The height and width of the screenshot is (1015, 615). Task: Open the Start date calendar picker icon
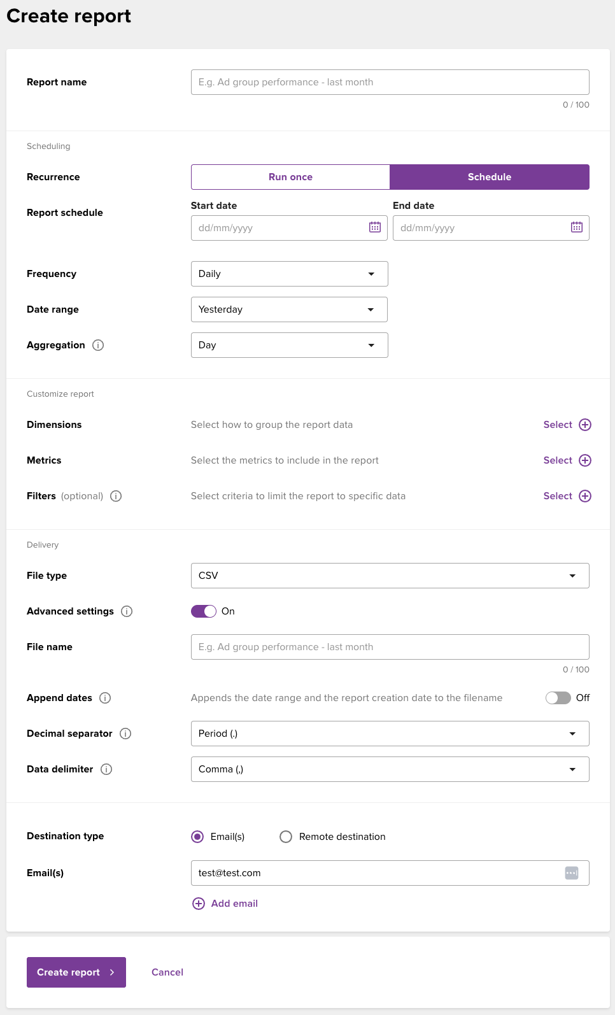[x=375, y=227]
